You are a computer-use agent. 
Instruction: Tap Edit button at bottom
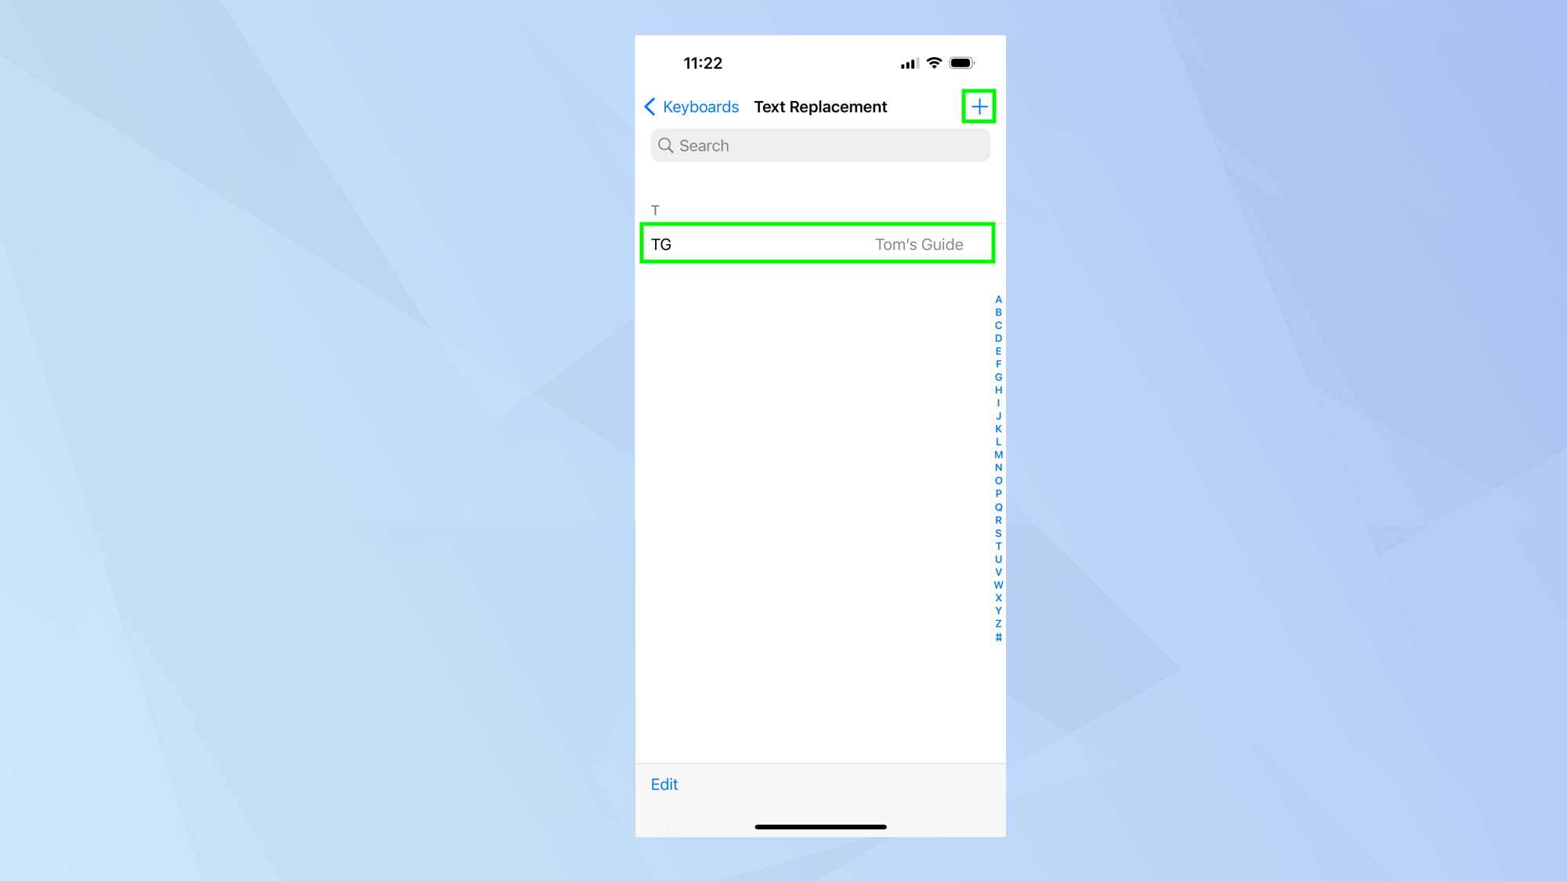pos(666,784)
